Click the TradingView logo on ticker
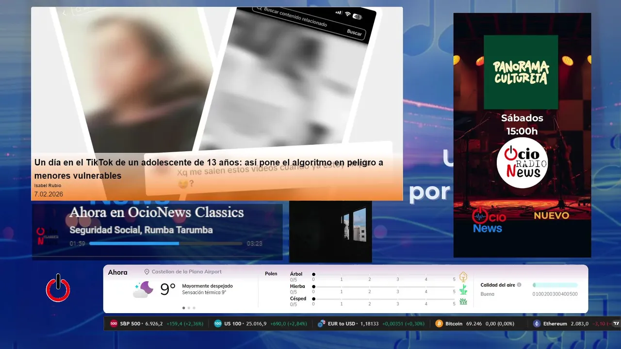 tap(616, 323)
